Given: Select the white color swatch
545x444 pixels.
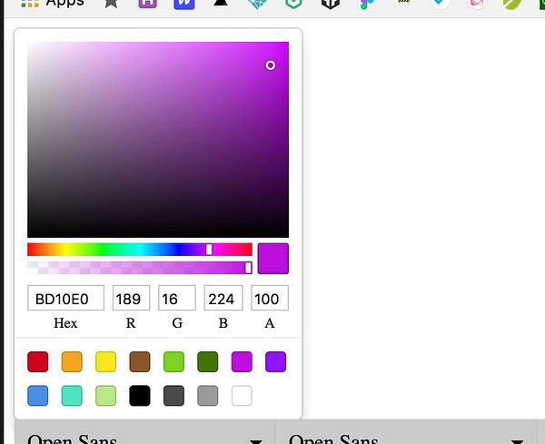Looking at the screenshot, I should (x=242, y=395).
